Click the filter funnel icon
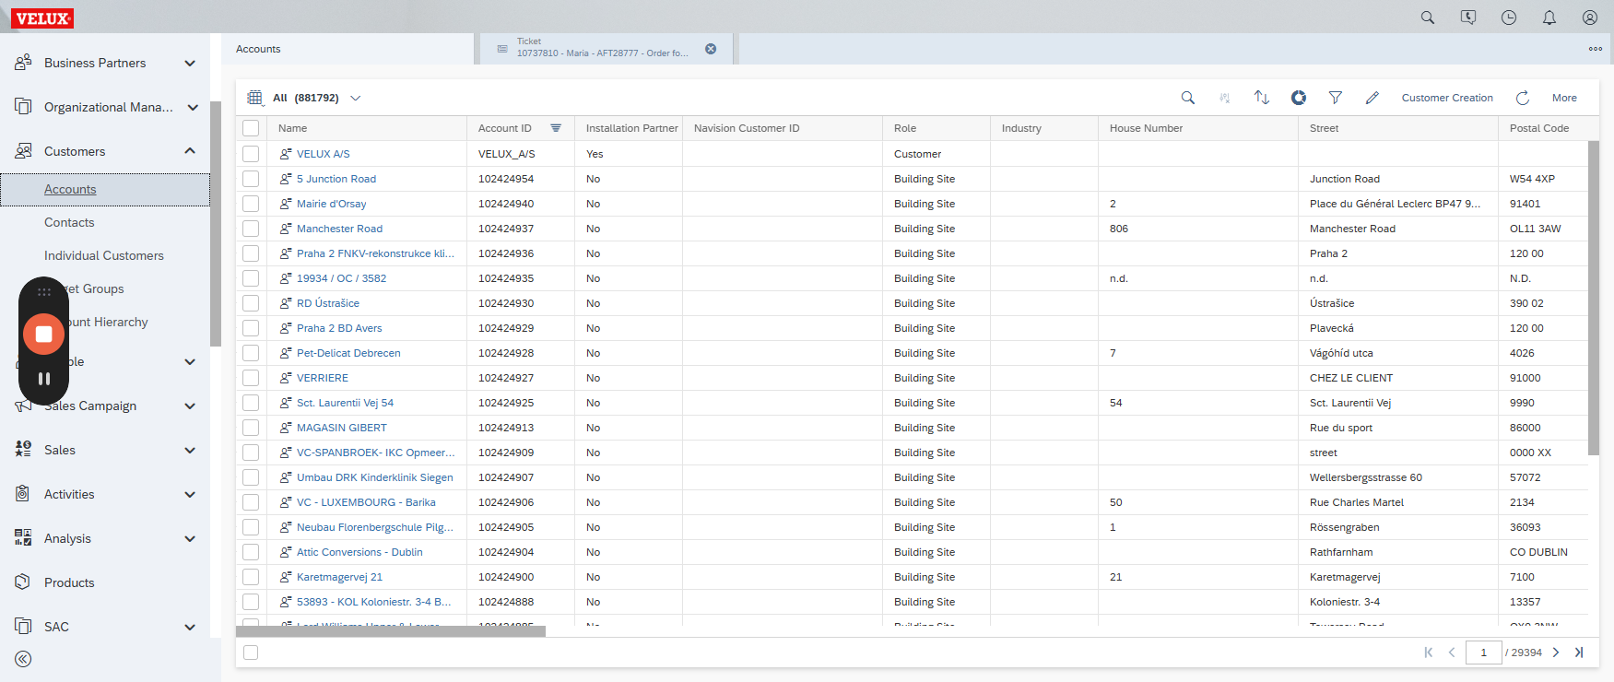Screen dimensions: 1614x682 (x=1335, y=98)
